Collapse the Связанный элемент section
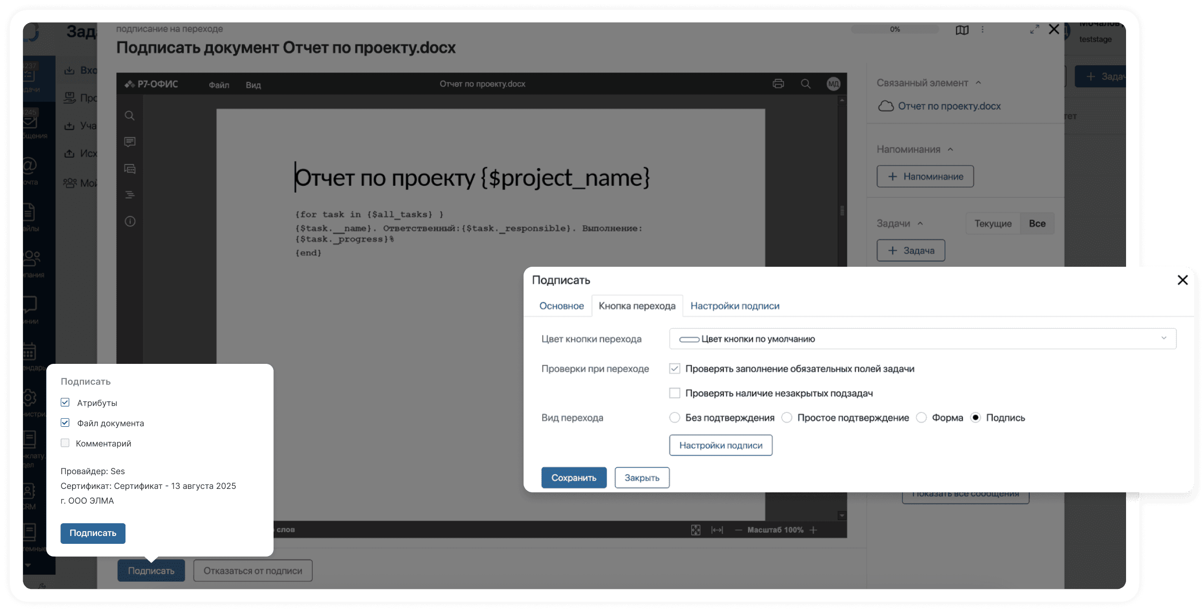The image size is (1204, 612). (x=978, y=82)
